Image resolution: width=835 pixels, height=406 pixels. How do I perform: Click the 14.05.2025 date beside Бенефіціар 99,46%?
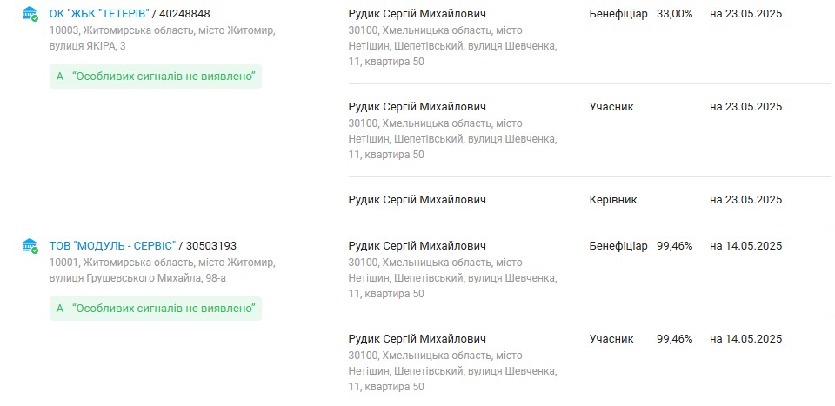click(745, 246)
